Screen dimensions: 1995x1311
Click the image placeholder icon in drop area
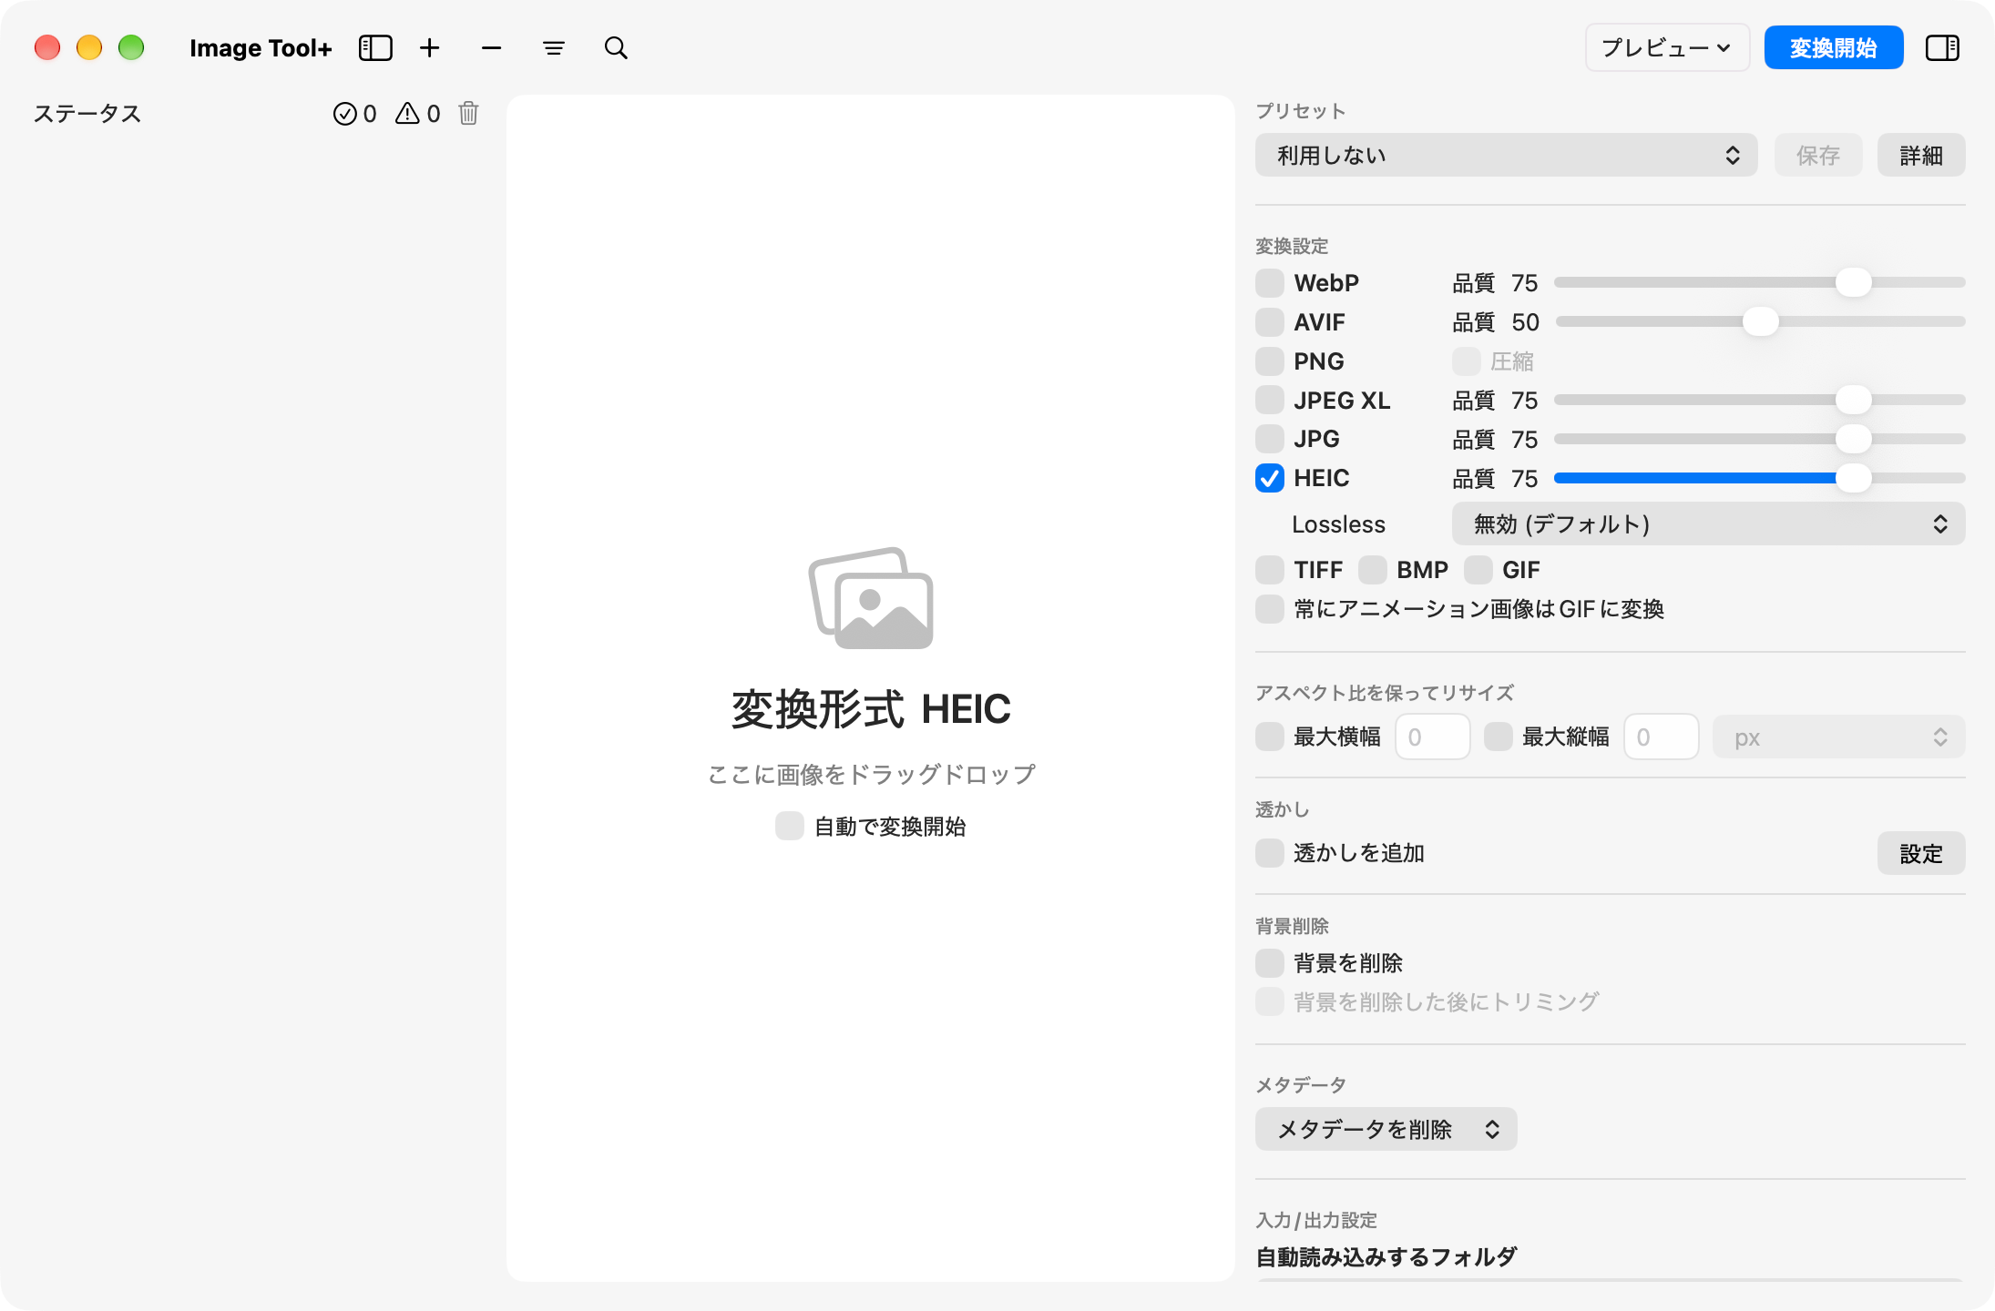tap(871, 598)
